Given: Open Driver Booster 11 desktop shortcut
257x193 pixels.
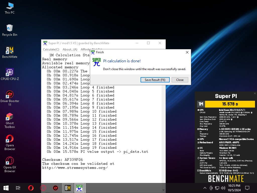Looking at the screenshot, I should point(10,98).
